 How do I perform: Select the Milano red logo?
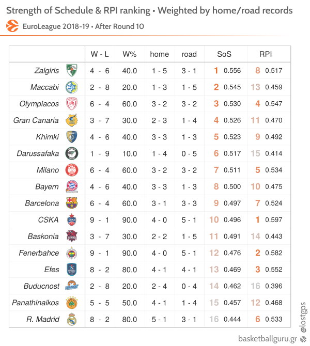(72, 170)
